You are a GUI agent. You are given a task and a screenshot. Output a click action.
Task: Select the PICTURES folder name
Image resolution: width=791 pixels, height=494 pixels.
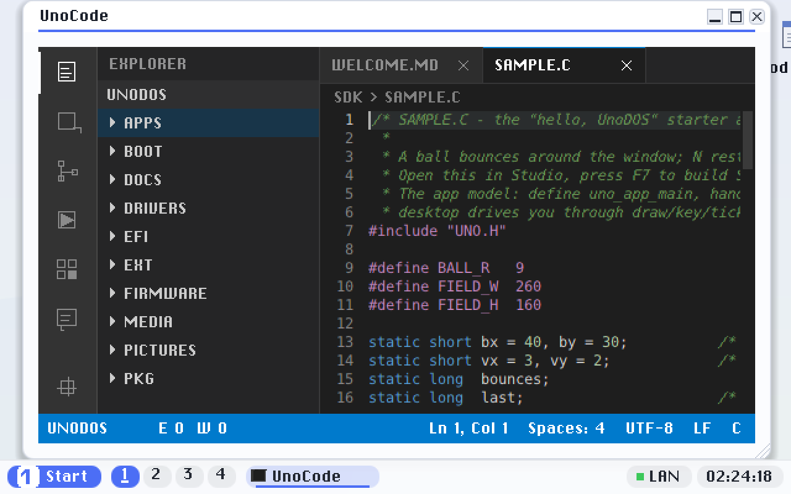(160, 350)
